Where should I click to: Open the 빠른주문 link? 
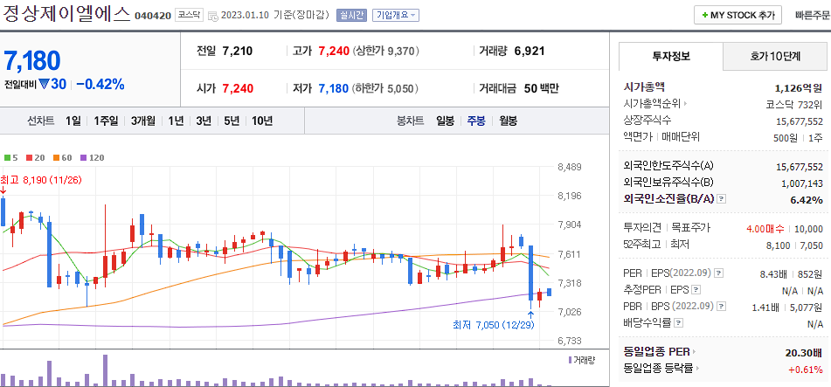click(x=813, y=16)
